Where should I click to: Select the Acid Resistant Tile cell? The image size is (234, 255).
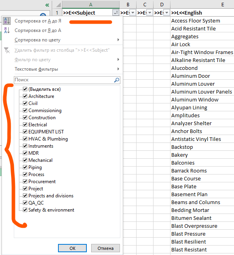click(x=202, y=29)
